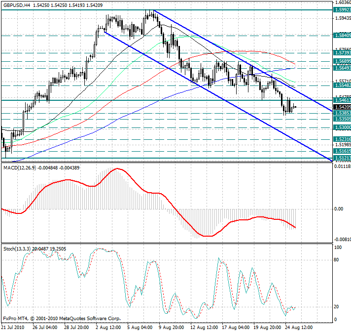Click the 1.5231 level price label
The width and height of the screenshot is (351, 331).
tap(342, 139)
